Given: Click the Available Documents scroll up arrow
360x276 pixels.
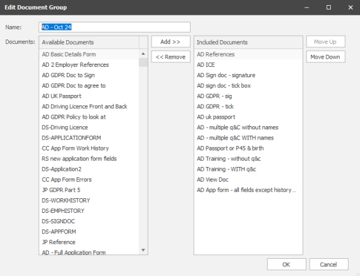Looking at the screenshot, I should (x=143, y=54).
